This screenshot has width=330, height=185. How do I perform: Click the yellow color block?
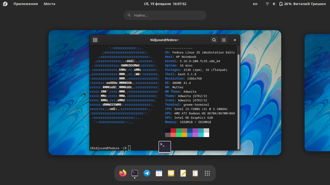click(x=184, y=135)
